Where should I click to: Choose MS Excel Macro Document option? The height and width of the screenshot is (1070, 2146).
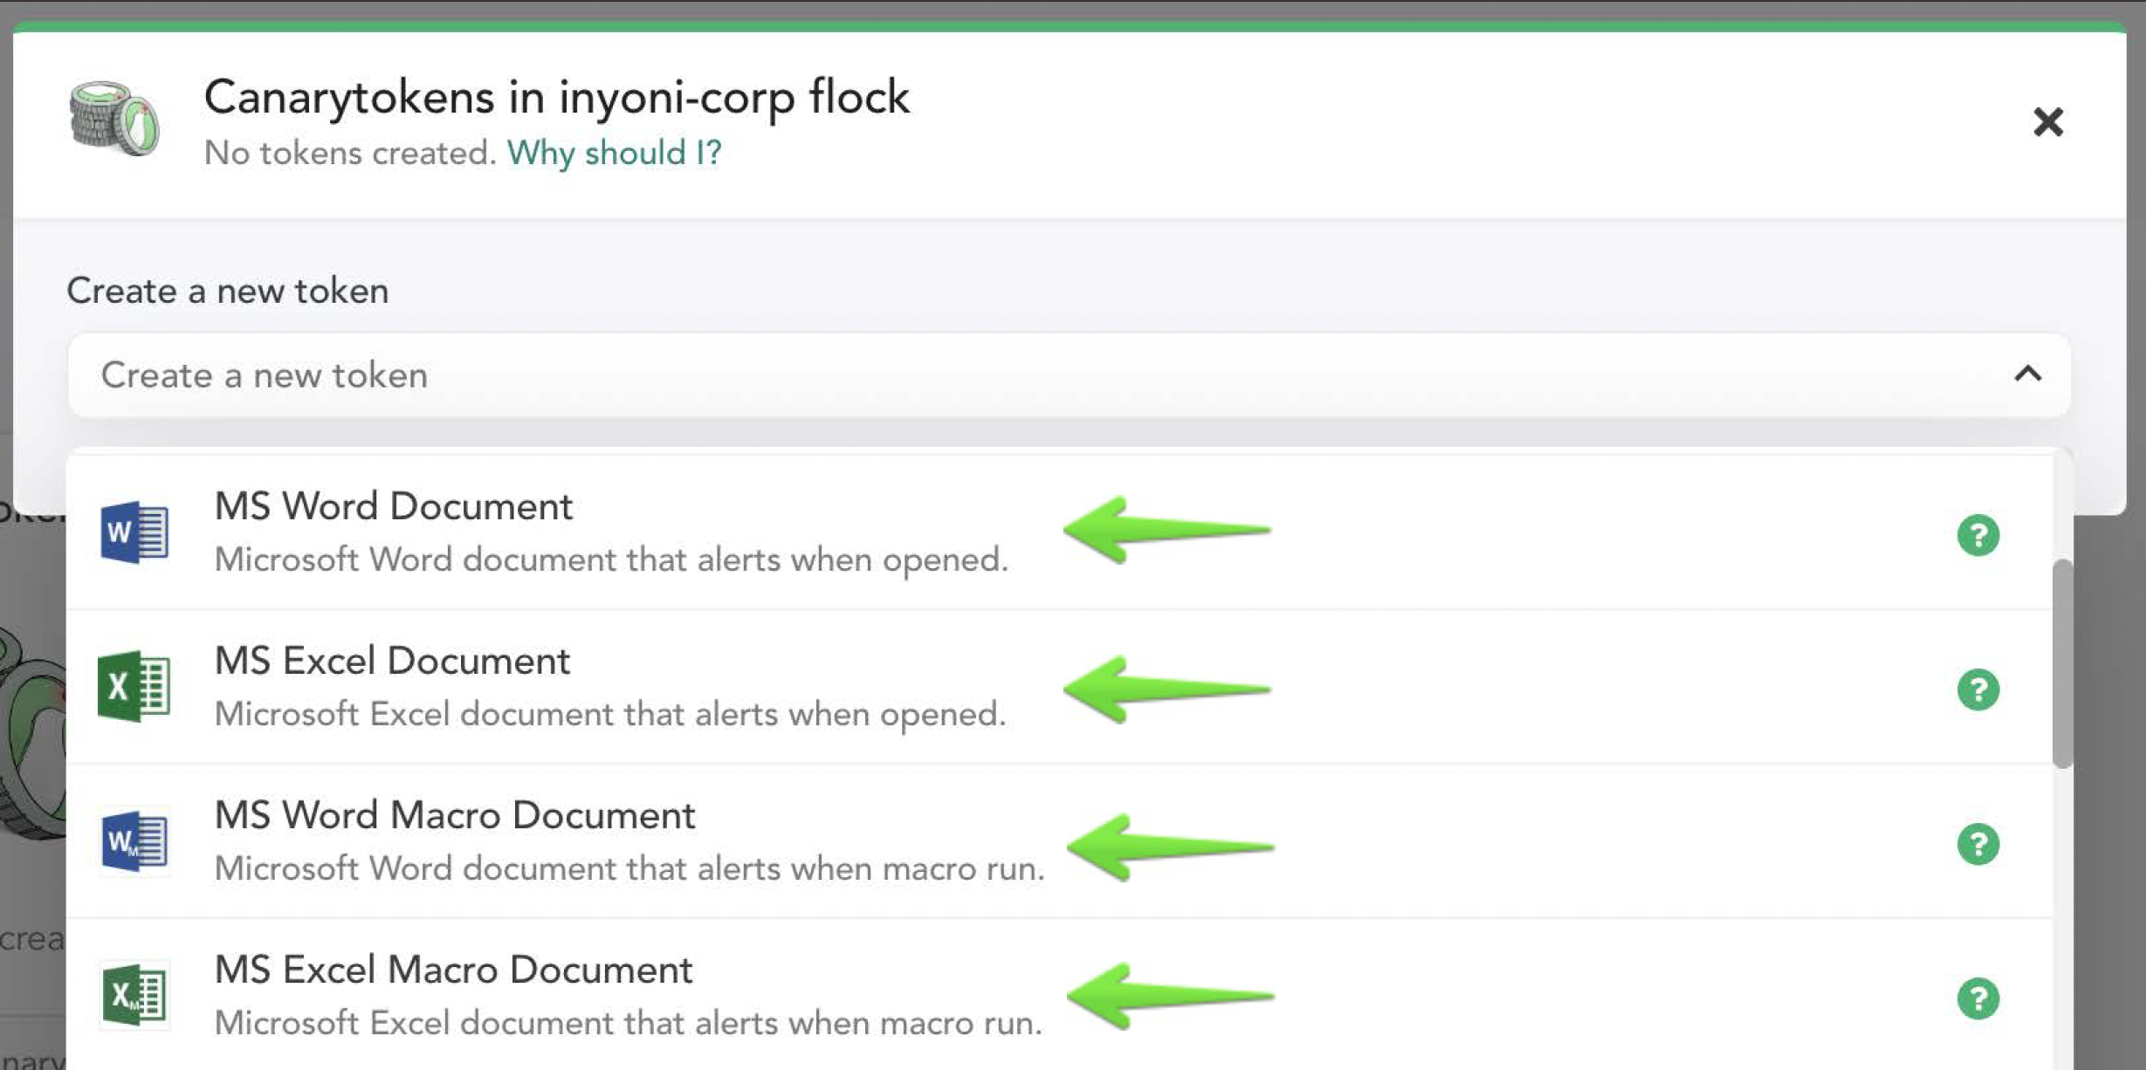click(1059, 995)
